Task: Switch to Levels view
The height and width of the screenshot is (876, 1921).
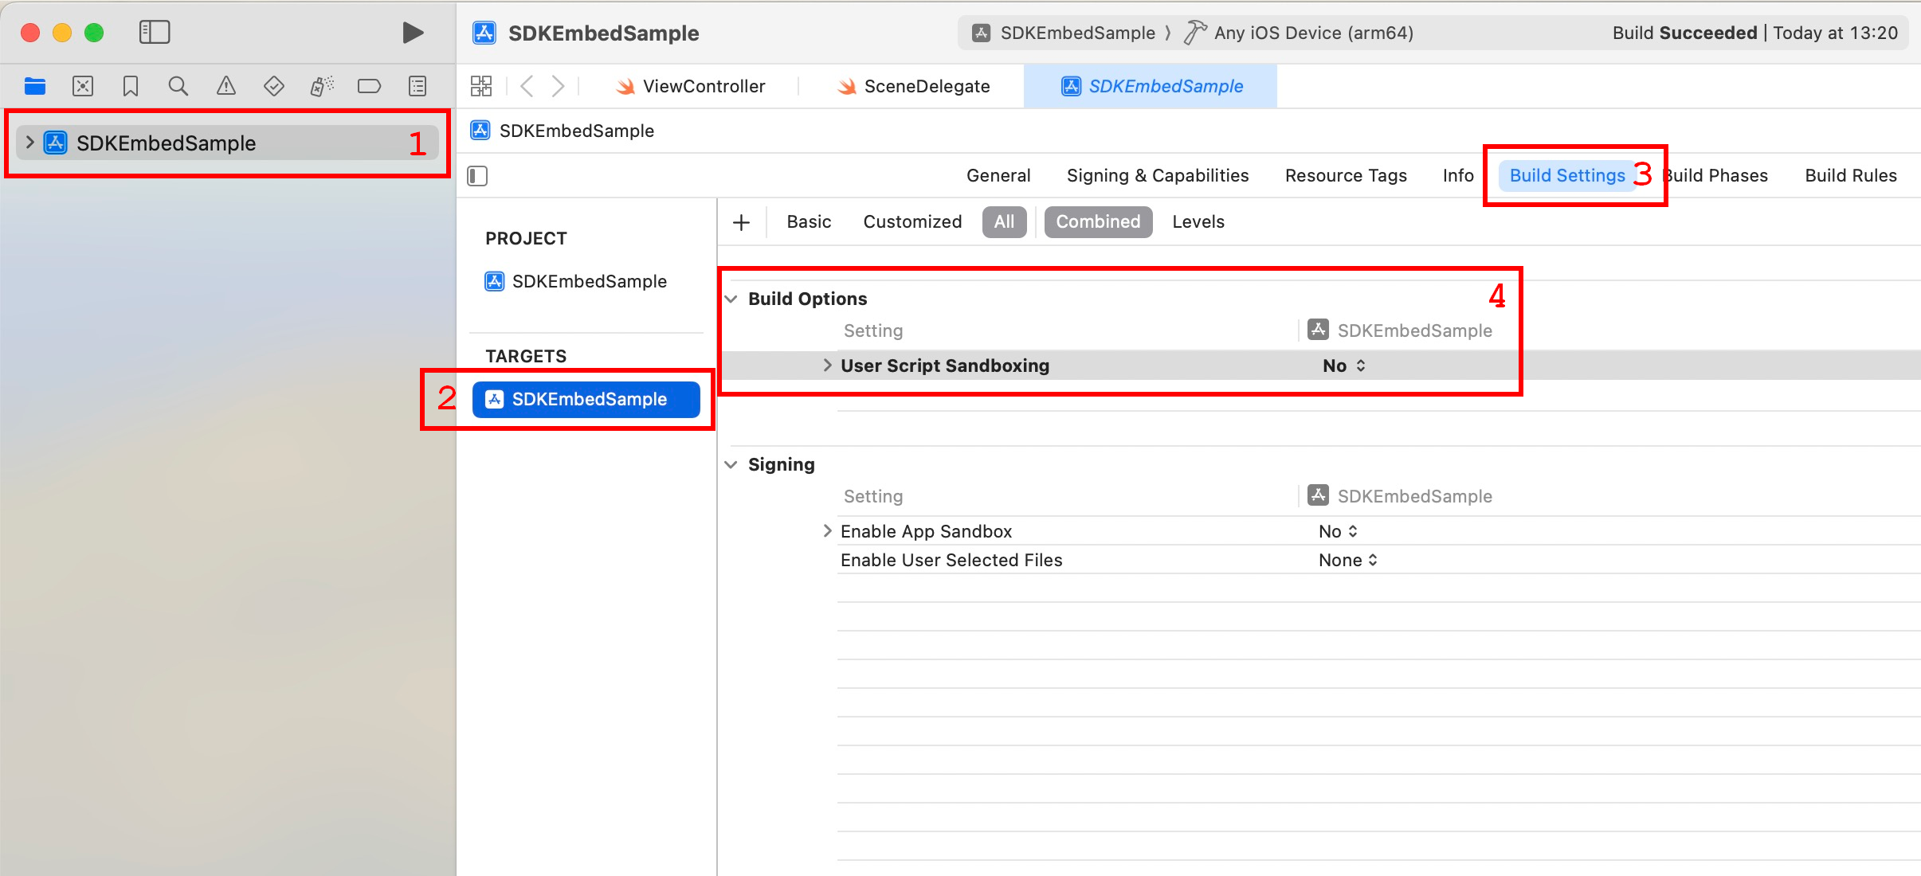Action: [1198, 221]
